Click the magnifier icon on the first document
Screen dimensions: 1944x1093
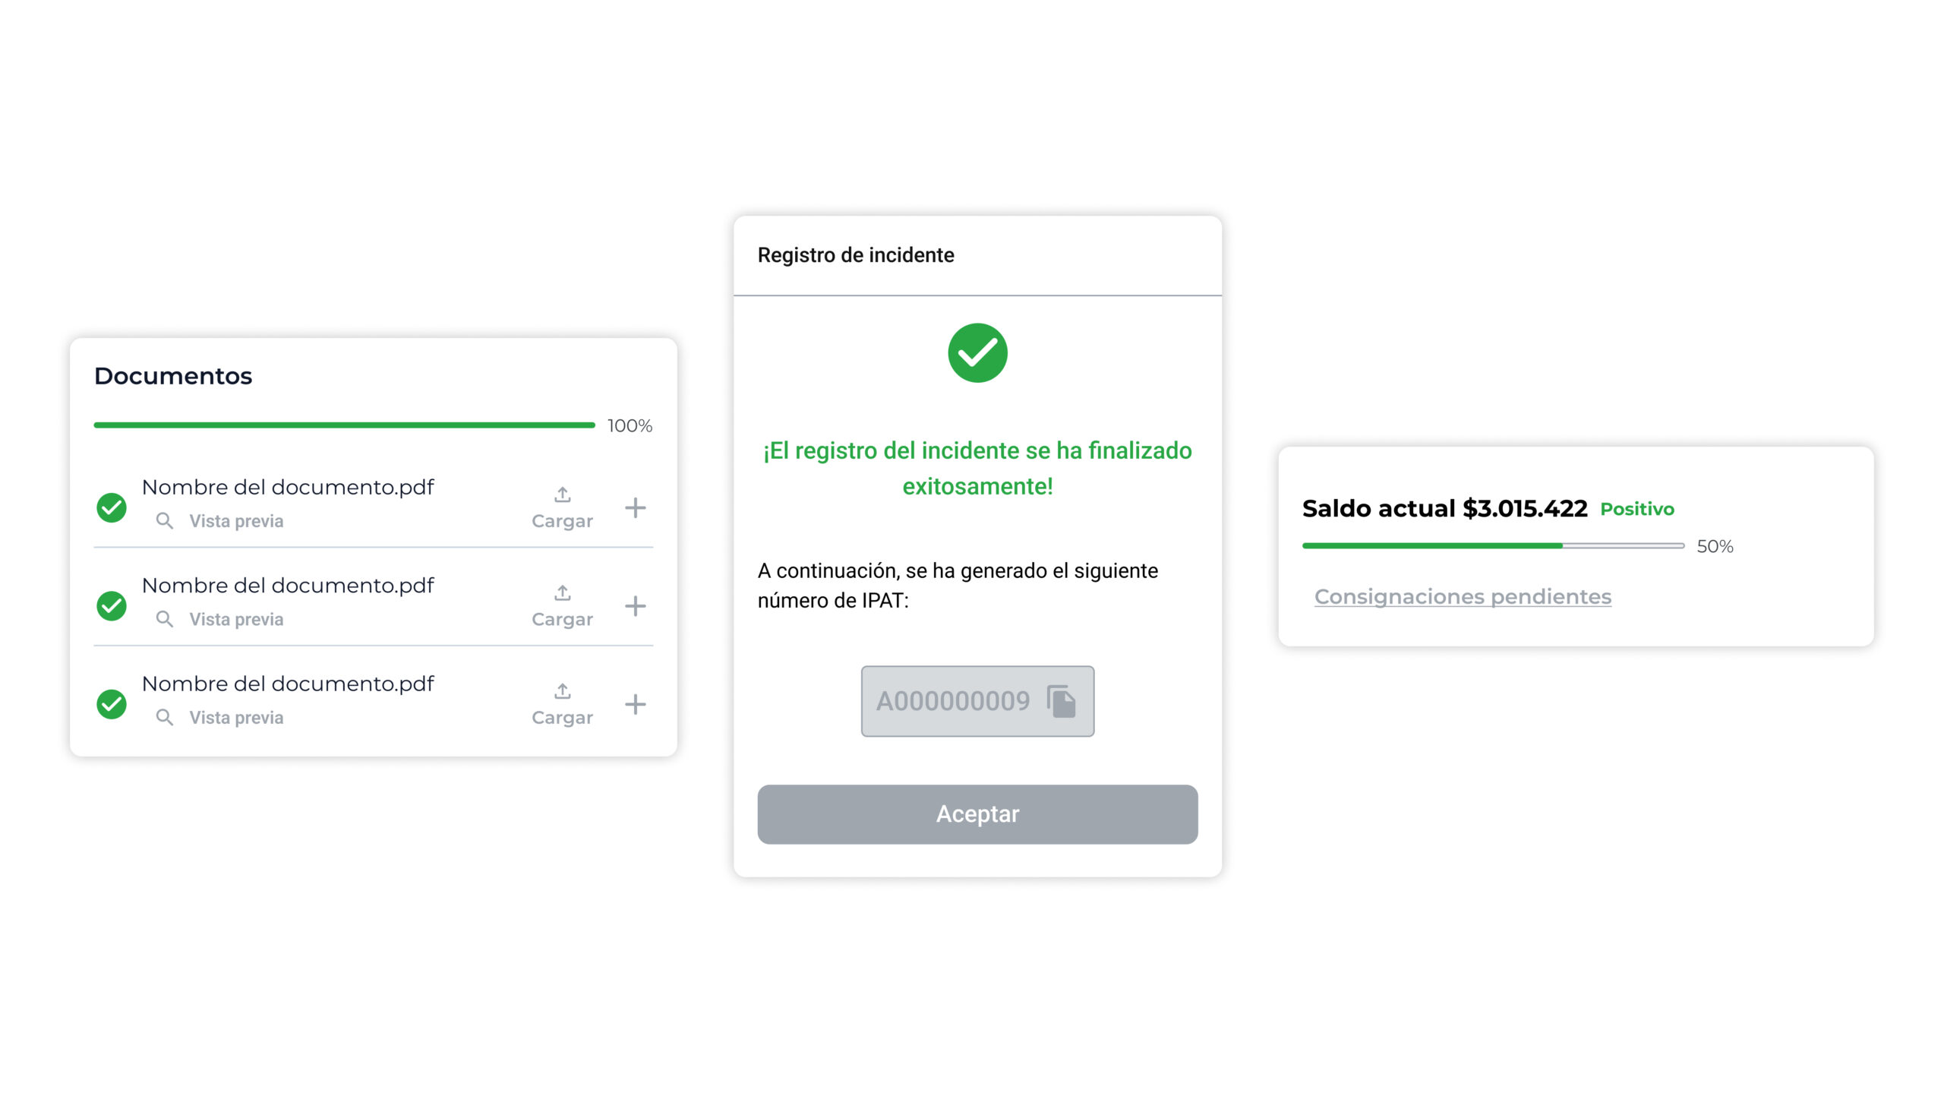point(164,521)
